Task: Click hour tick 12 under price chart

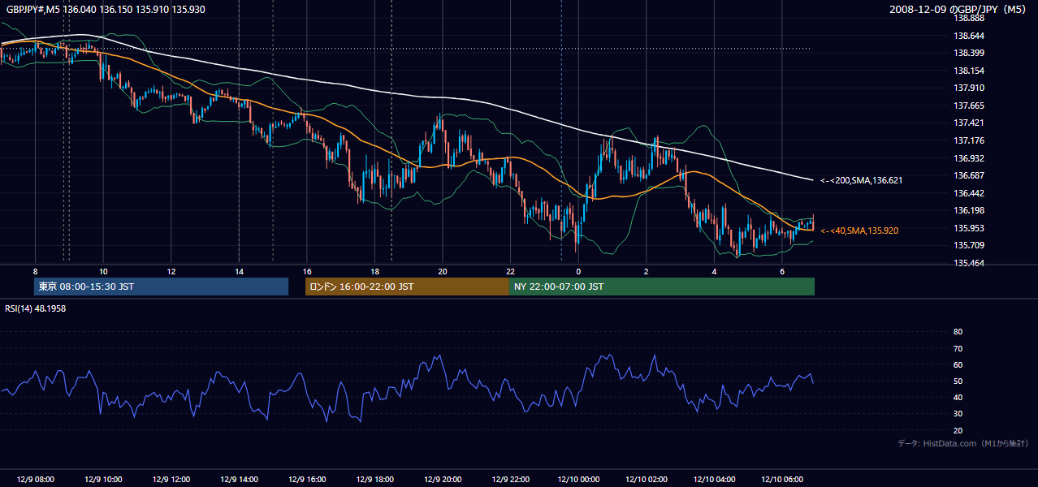Action: pos(171,271)
